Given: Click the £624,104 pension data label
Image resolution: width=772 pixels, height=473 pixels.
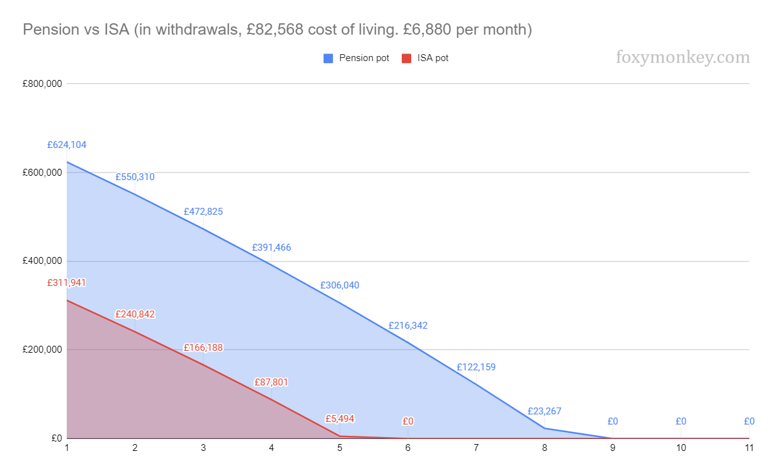Looking at the screenshot, I should (x=67, y=145).
